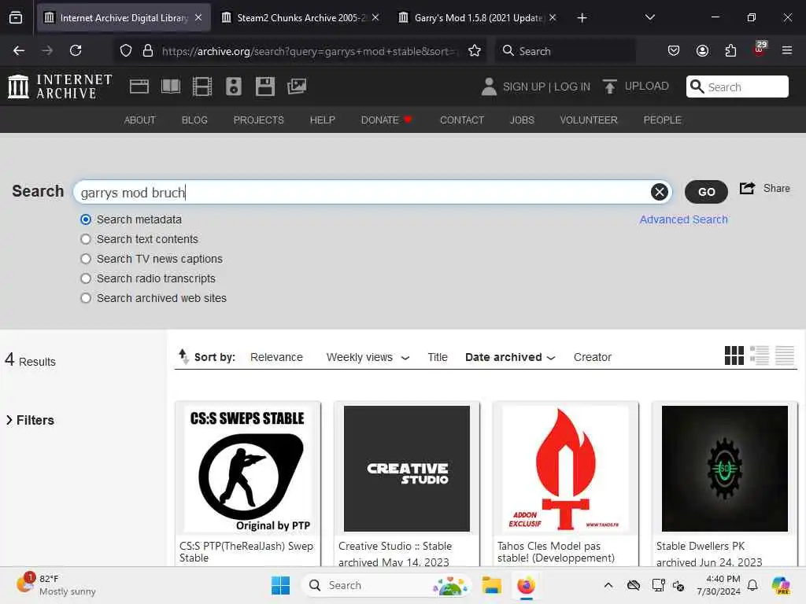Switch to extended list view
806x604 pixels.
[760, 355]
